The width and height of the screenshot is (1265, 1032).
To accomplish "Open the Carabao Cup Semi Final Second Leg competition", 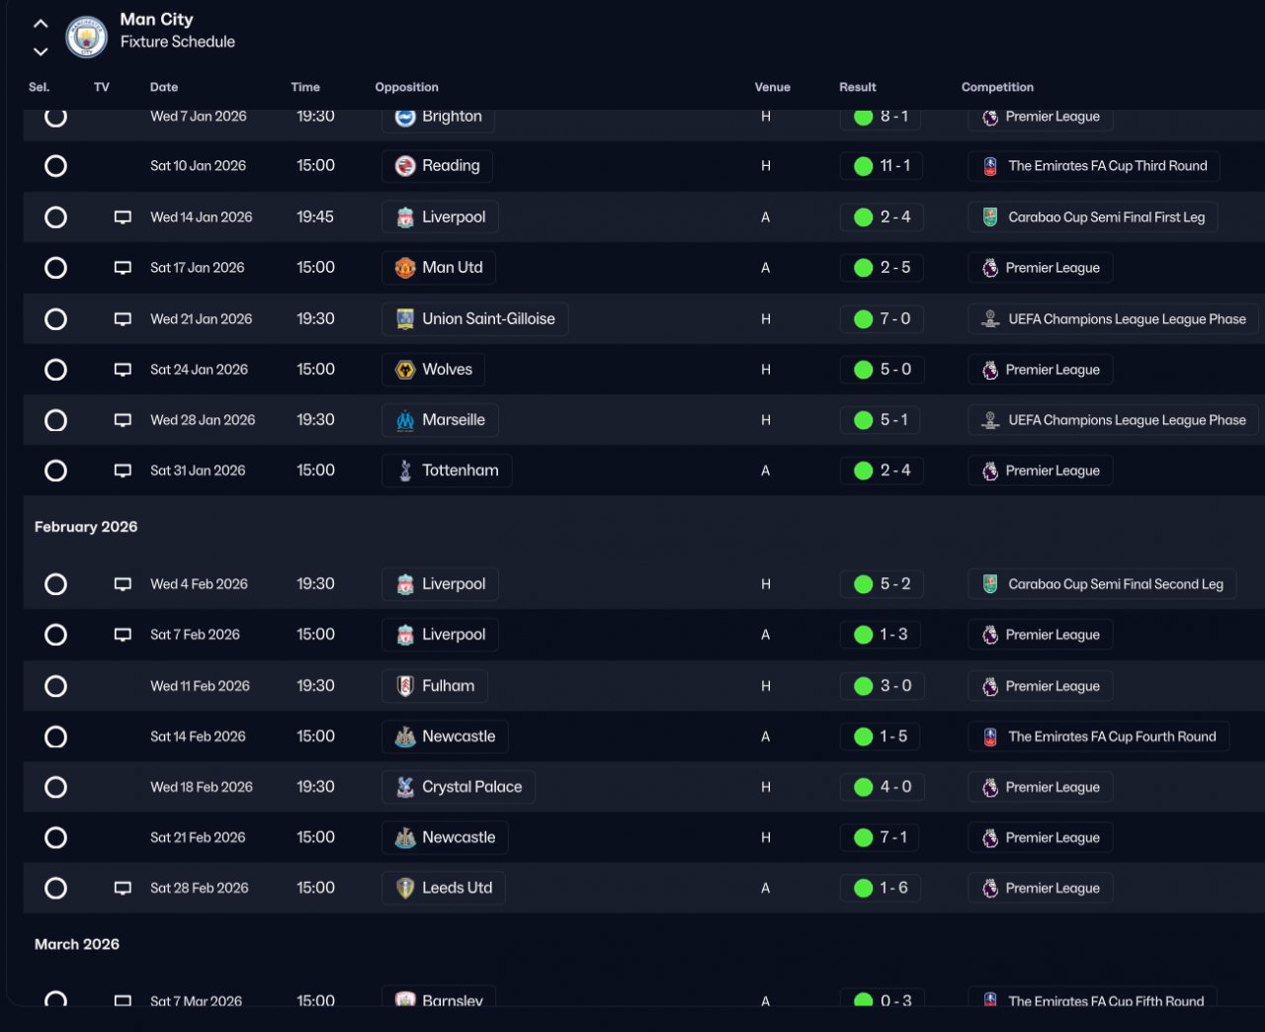I will (1115, 584).
